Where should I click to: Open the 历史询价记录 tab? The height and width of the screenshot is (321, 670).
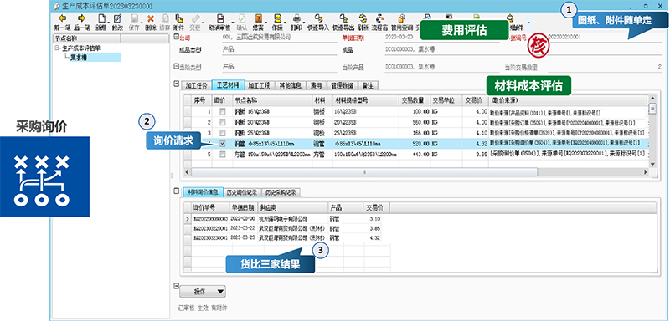242,192
